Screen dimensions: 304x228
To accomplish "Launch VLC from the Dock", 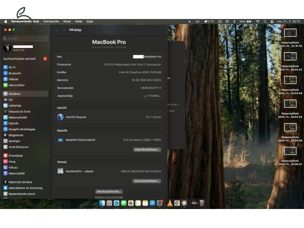I will pos(170,203).
